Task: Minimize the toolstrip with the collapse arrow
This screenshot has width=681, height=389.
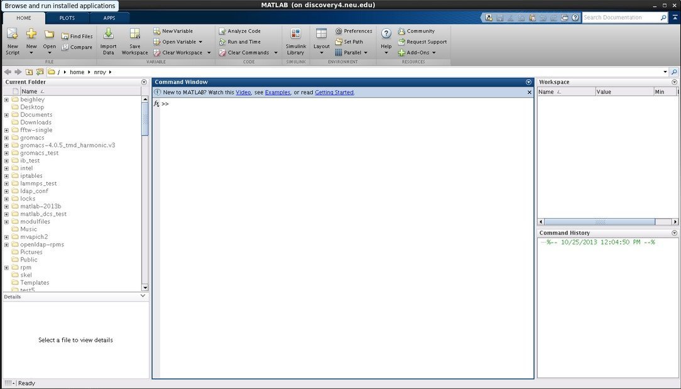Action: tap(675, 18)
